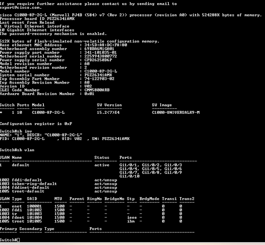265x245 pixels.
Task: Click the 'enet' type entry for VLAN 1
Action: [x=17, y=206]
